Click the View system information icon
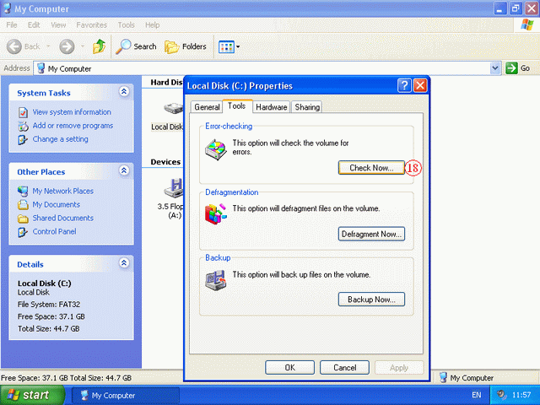The image size is (540, 405). [23, 112]
